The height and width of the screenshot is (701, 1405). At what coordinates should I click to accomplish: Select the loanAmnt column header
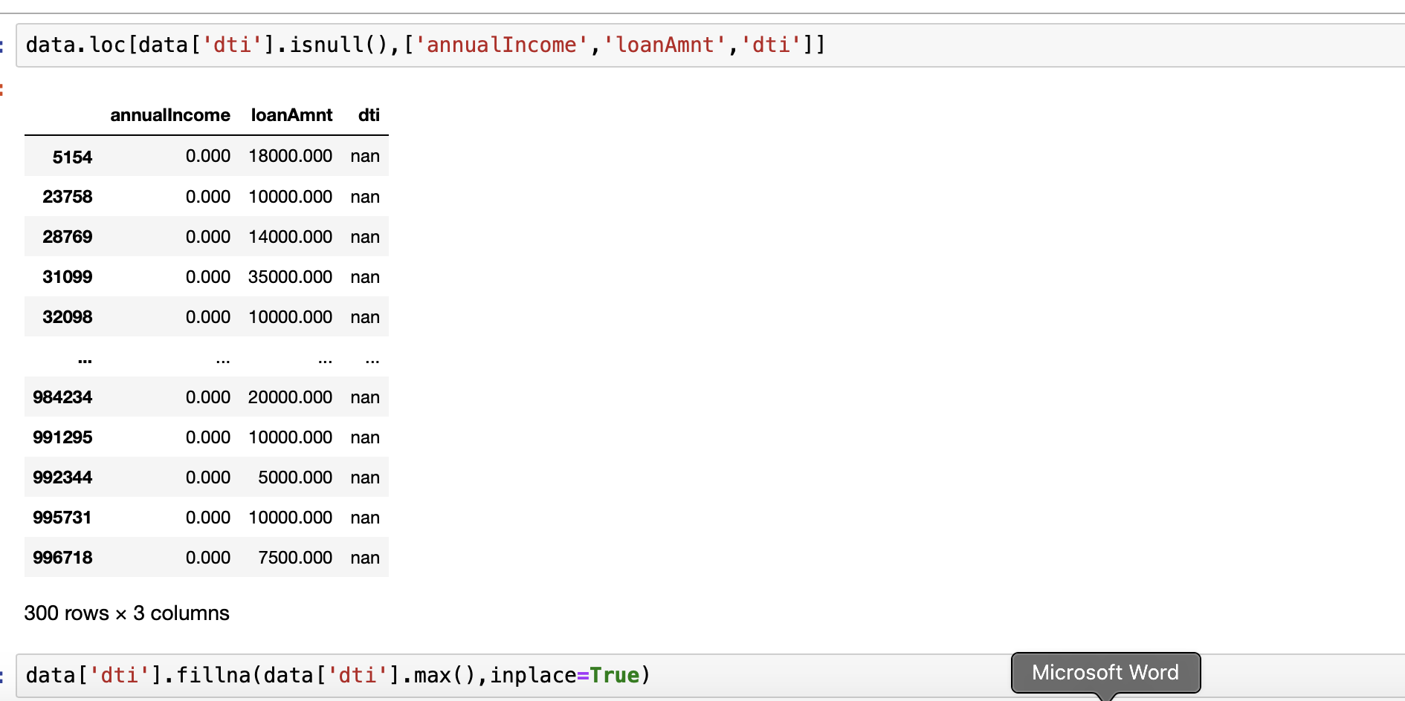tap(291, 115)
